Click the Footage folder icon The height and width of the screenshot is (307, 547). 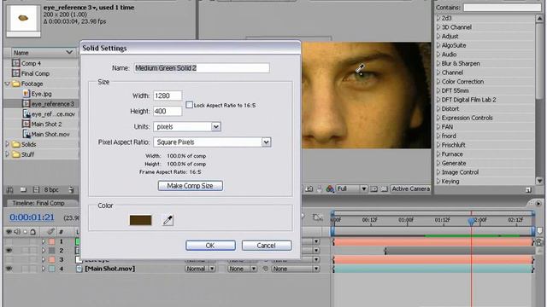(16, 84)
